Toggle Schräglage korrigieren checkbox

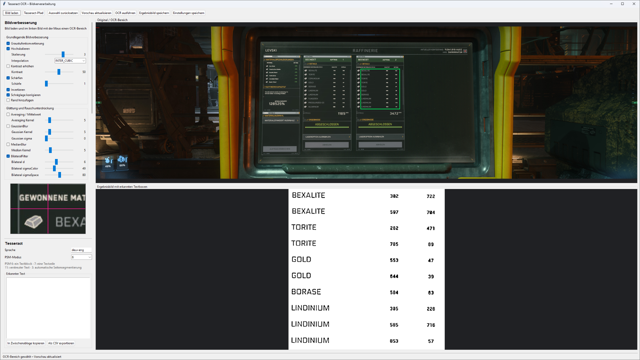point(8,95)
